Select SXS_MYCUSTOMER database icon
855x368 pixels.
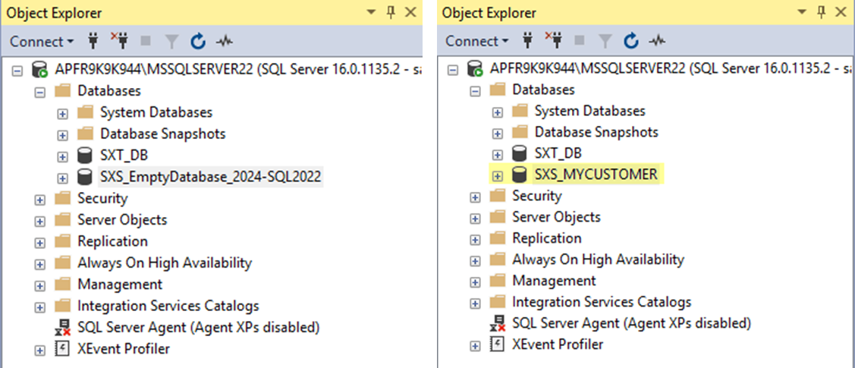point(520,175)
